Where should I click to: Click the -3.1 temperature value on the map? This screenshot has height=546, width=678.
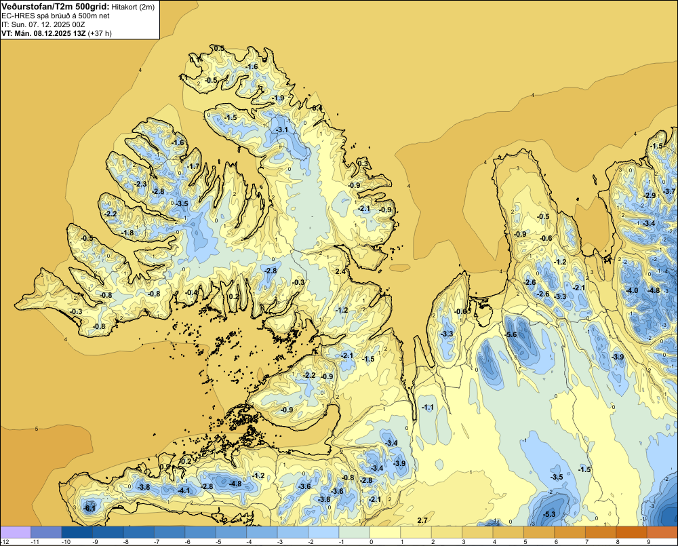(282, 130)
